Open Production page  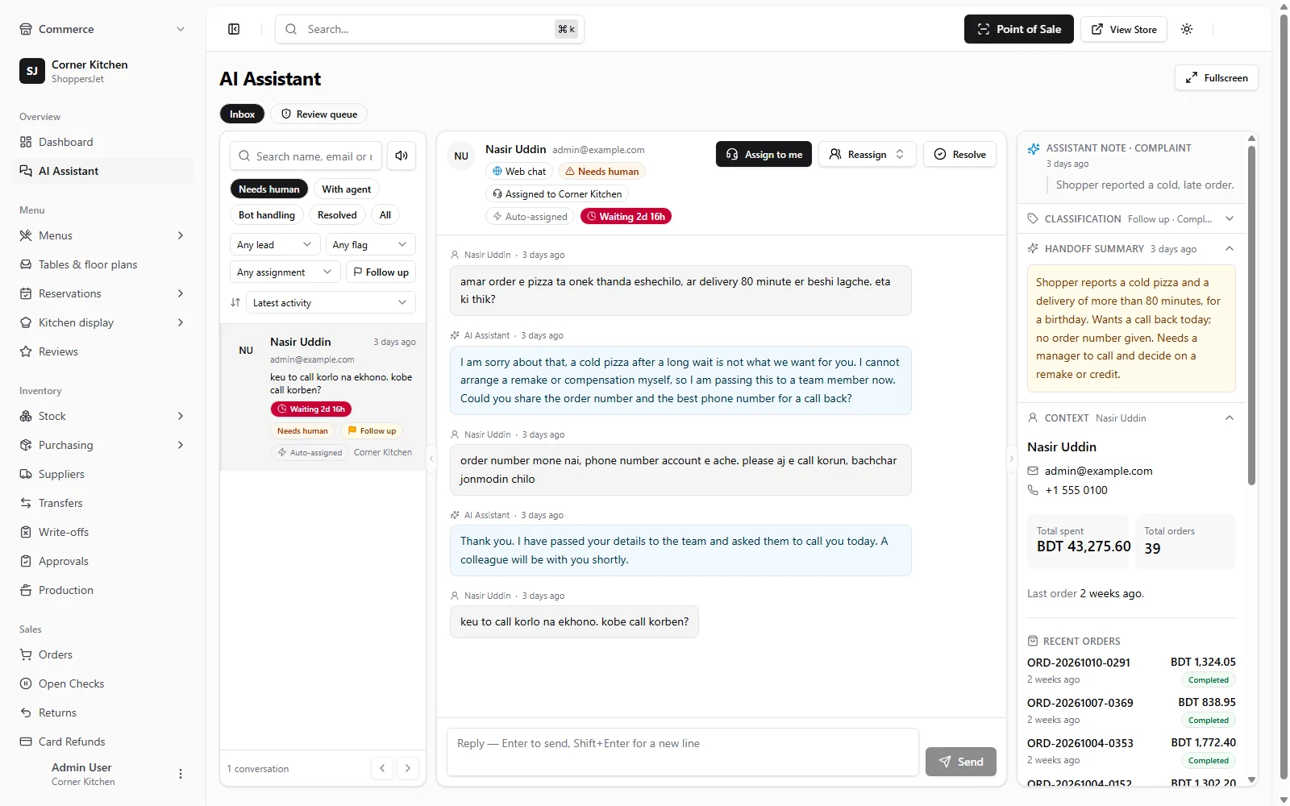(x=103, y=590)
